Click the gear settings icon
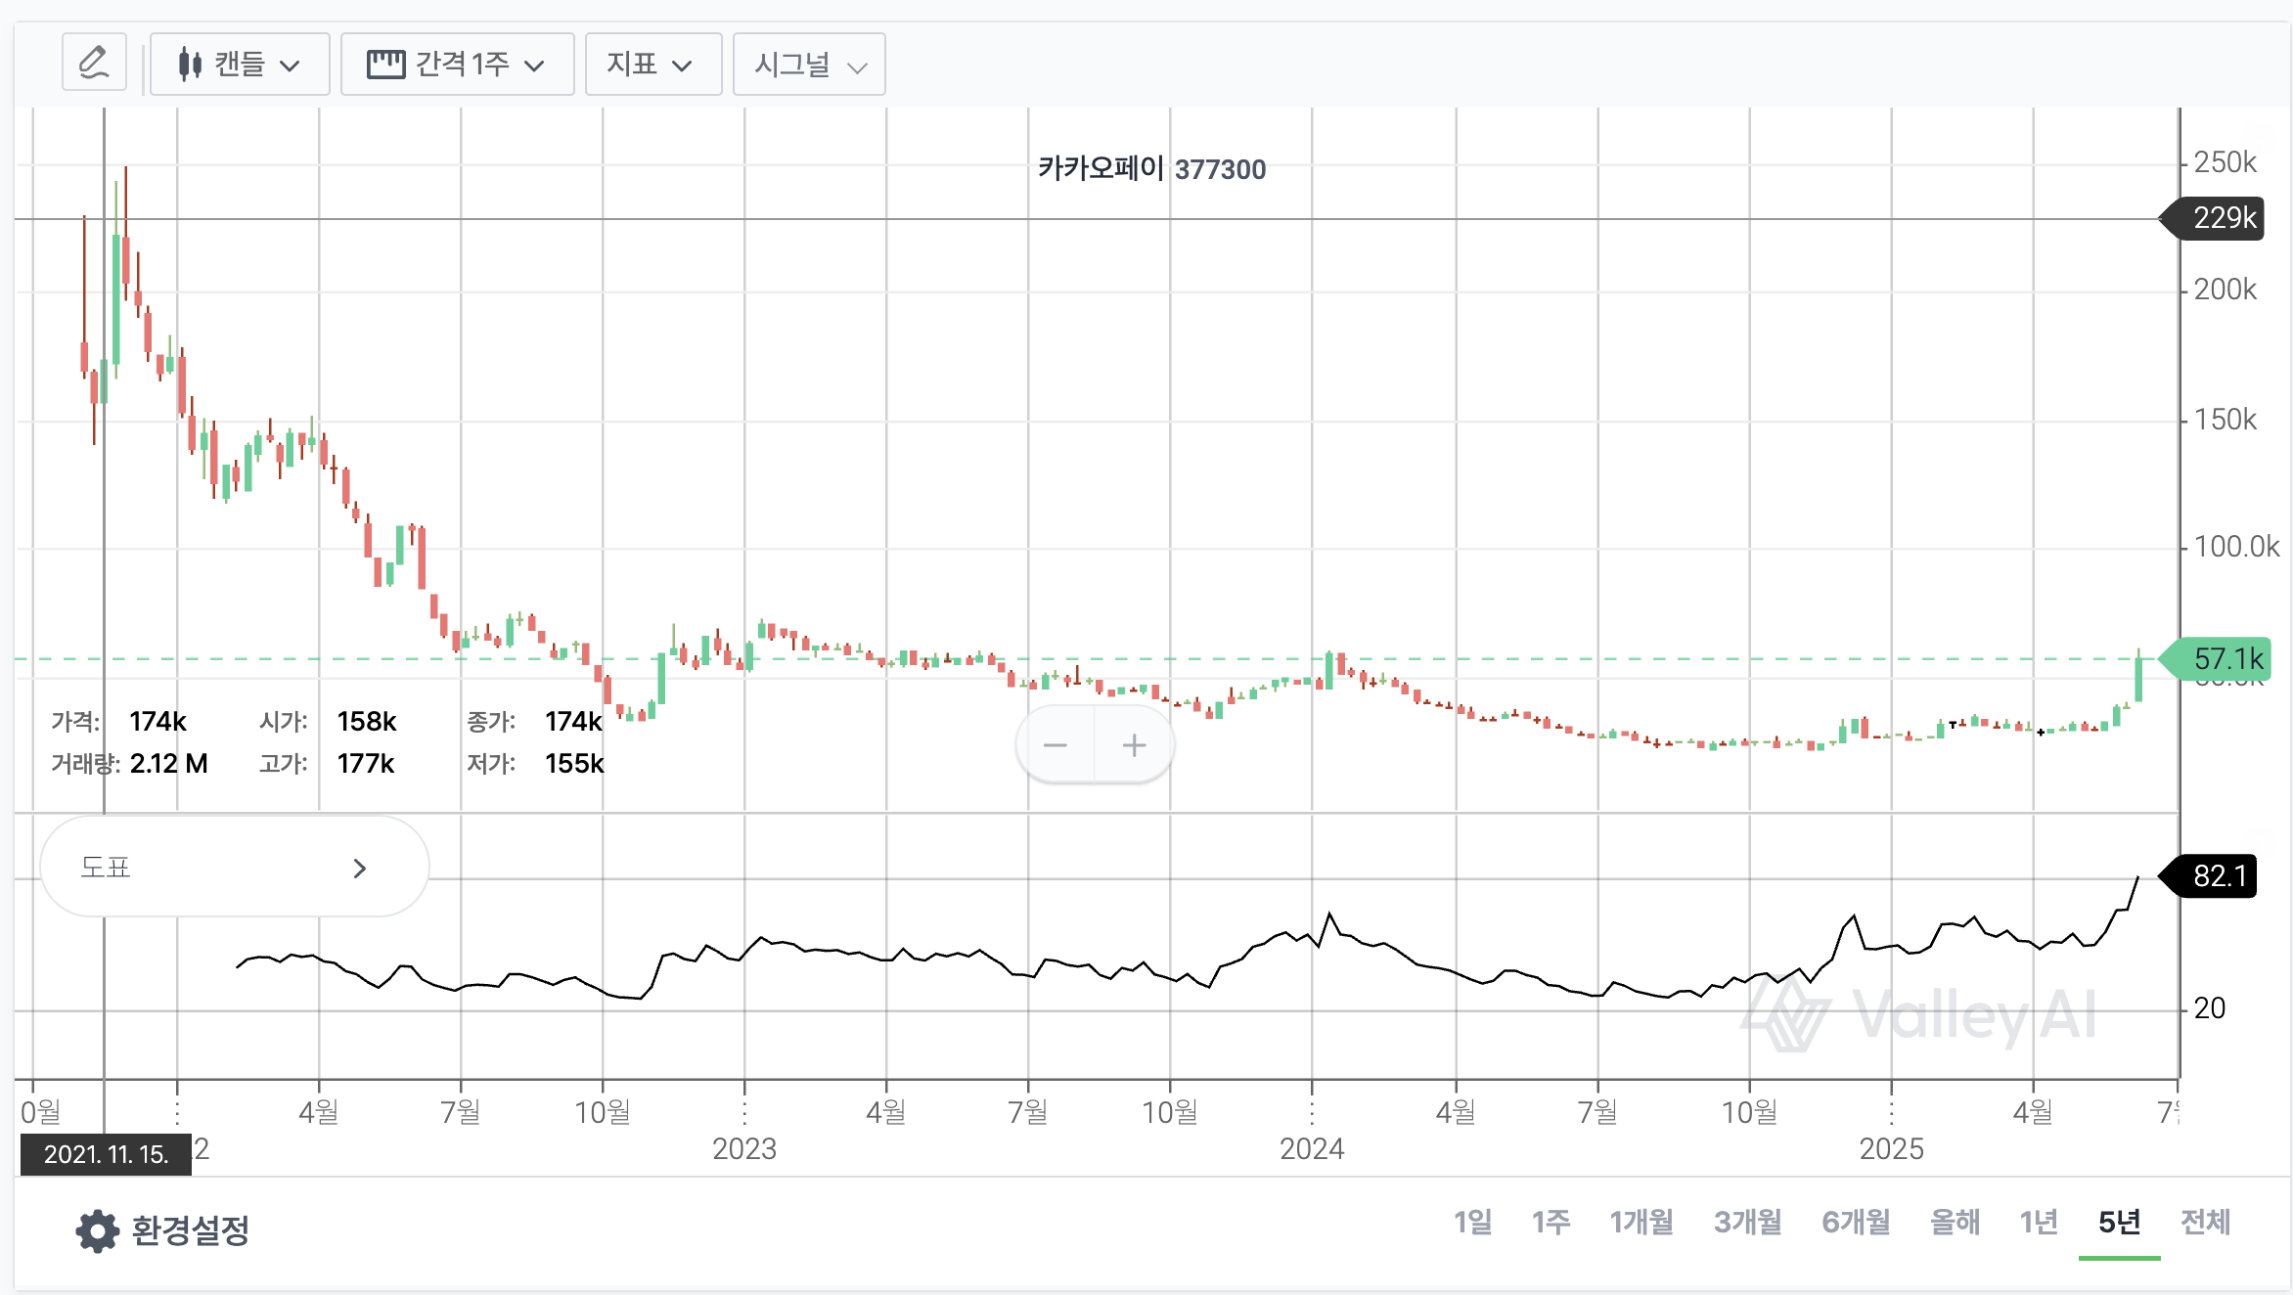 (97, 1230)
